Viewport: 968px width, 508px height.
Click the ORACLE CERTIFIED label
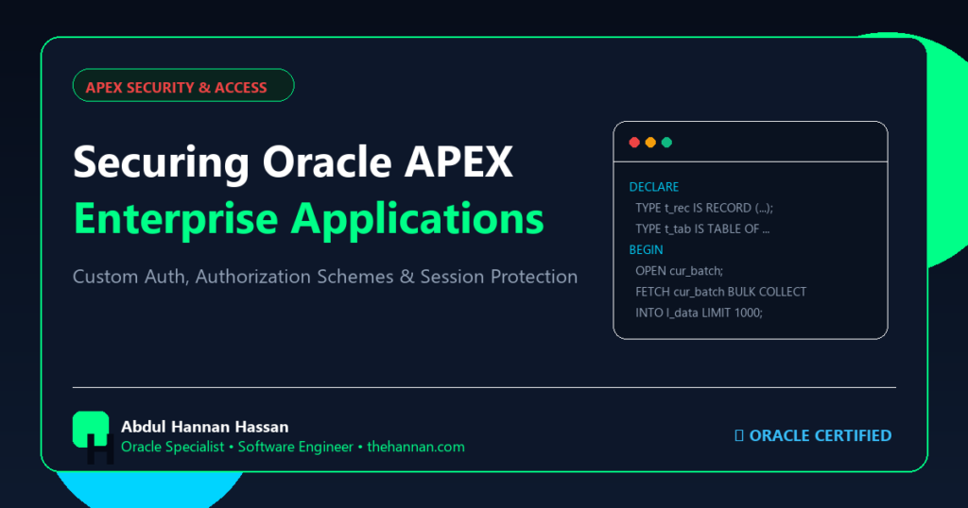813,436
